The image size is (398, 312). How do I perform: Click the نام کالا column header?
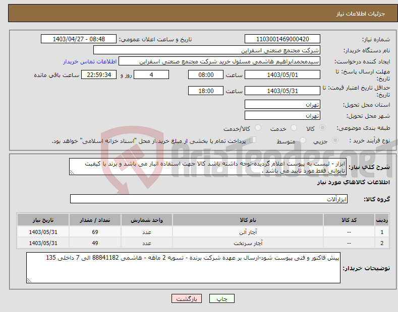[248, 220]
